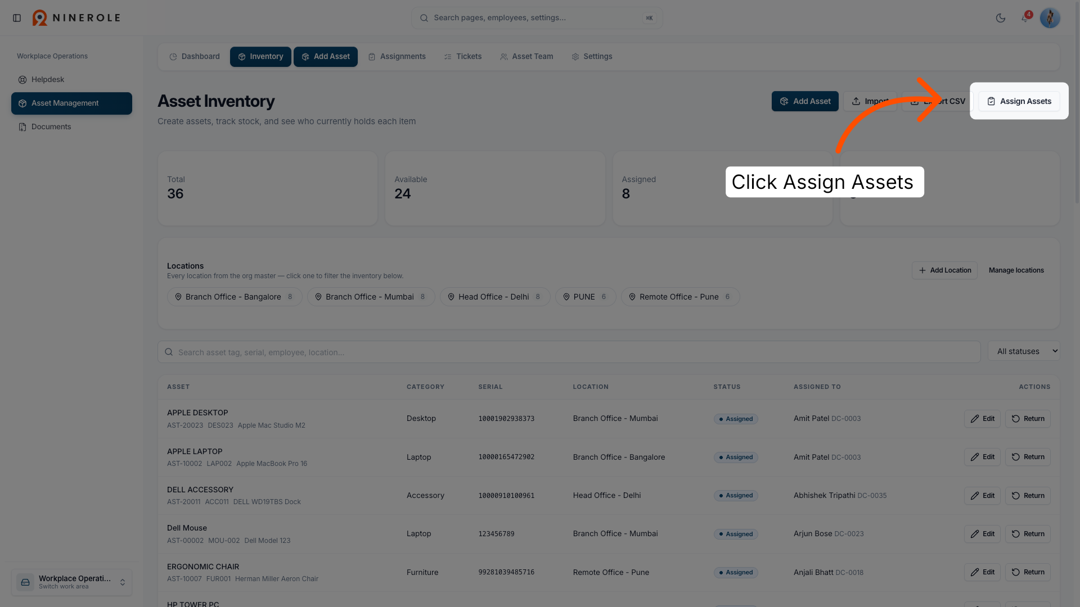Click the APPLE LAPTOP asset name
The image size is (1080, 607).
pos(195,451)
